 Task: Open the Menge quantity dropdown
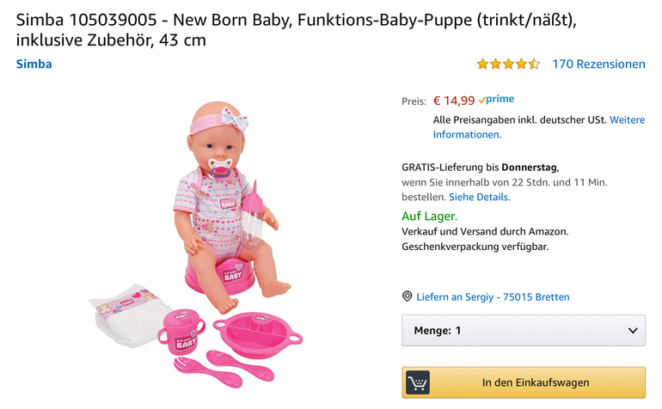523,330
